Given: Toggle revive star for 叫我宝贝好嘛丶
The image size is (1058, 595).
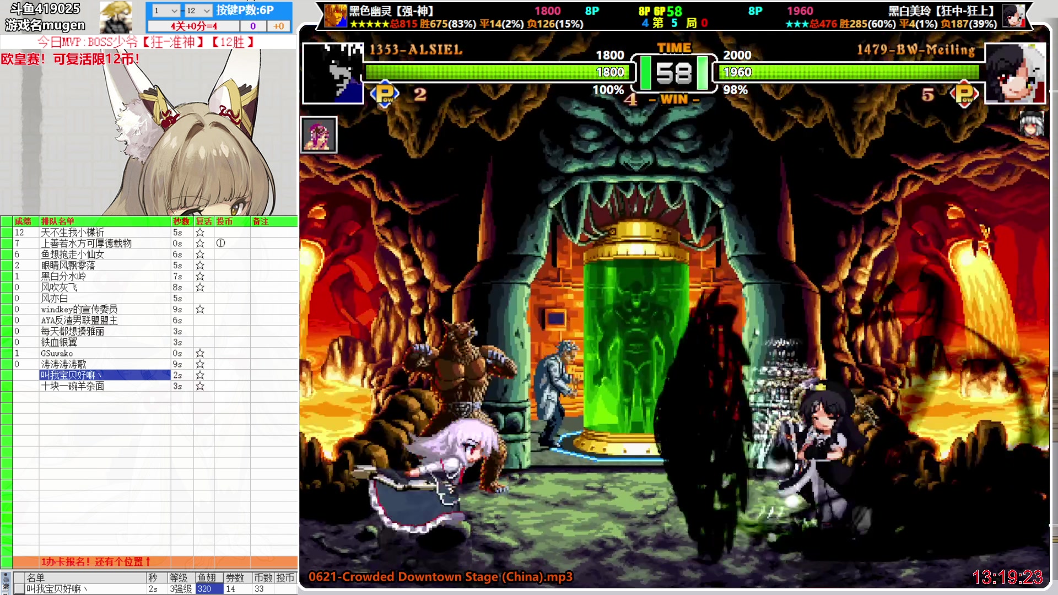Looking at the screenshot, I should [x=200, y=375].
